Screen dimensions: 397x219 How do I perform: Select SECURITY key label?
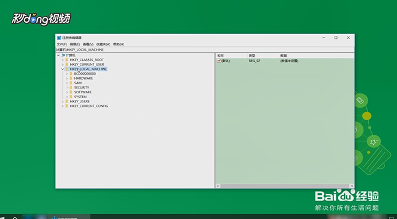pos(82,87)
